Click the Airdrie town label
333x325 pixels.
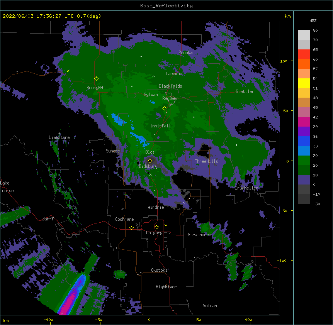156,207
